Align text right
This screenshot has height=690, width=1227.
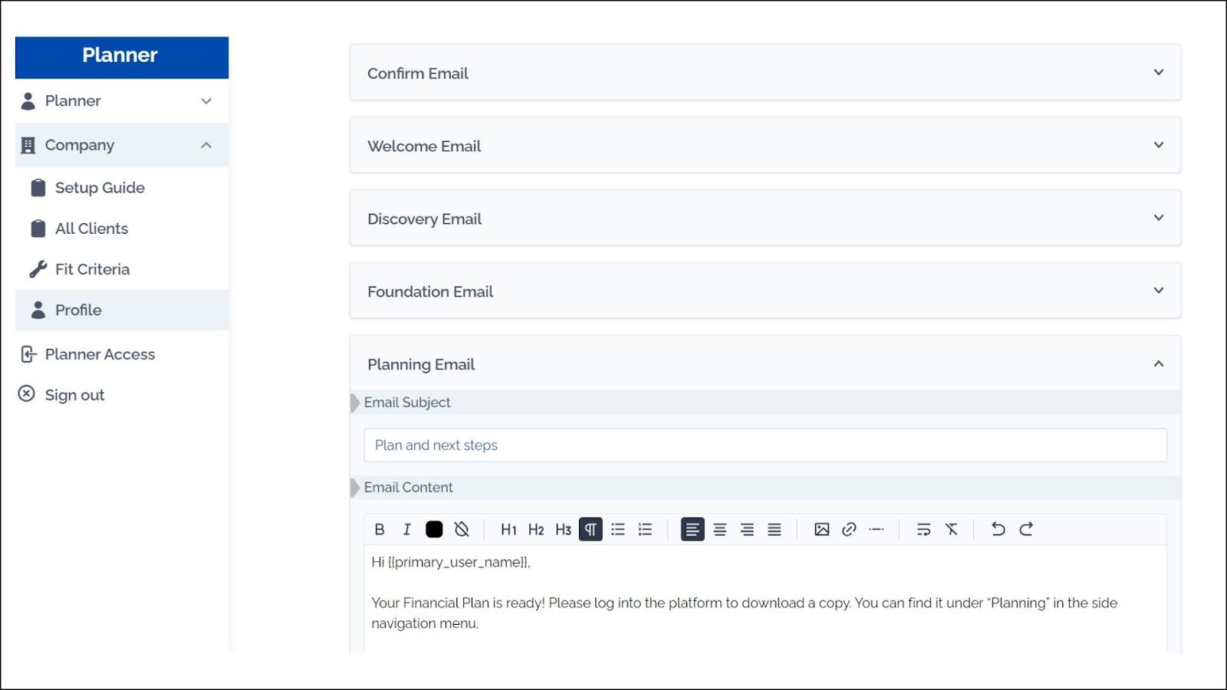[x=748, y=529]
